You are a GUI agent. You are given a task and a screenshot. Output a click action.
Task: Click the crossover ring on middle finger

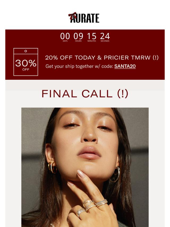[x=89, y=204]
